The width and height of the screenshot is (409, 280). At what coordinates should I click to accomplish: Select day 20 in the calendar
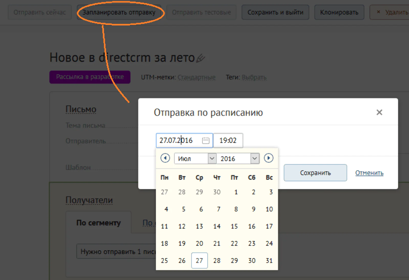click(200, 243)
